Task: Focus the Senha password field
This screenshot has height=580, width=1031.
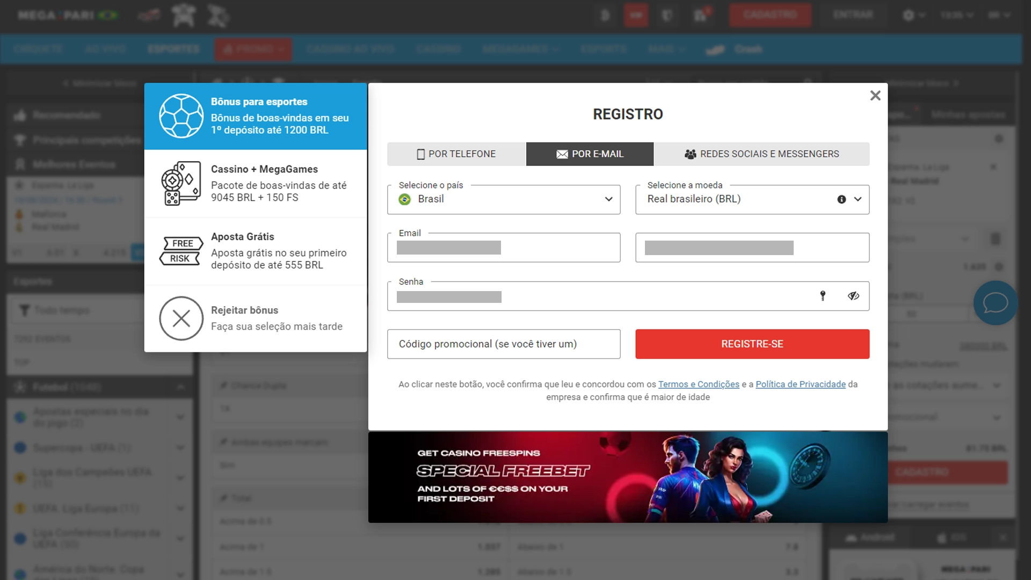Action: 628,296
